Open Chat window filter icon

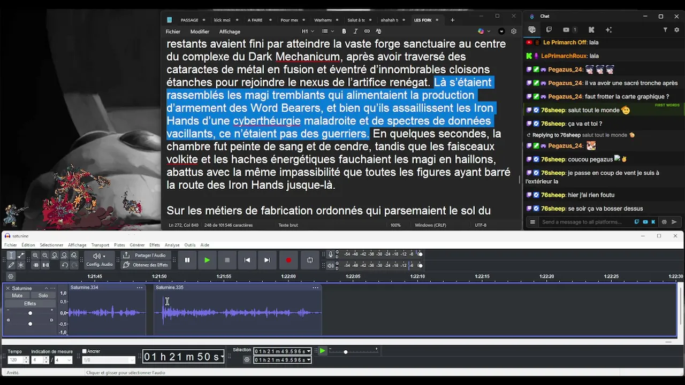(665, 30)
